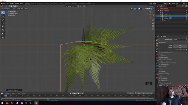Open the World properties tab
The width and height of the screenshot is (188, 105).
click(157, 55)
